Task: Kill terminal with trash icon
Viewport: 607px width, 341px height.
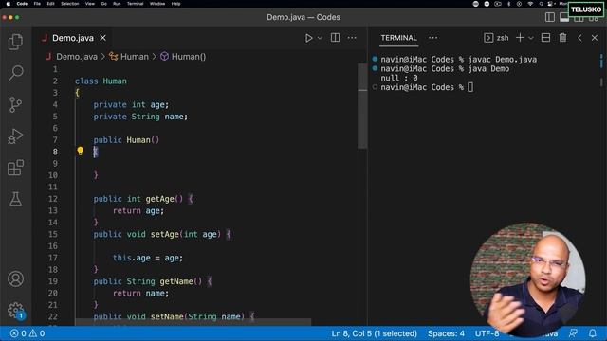Action: tap(562, 38)
